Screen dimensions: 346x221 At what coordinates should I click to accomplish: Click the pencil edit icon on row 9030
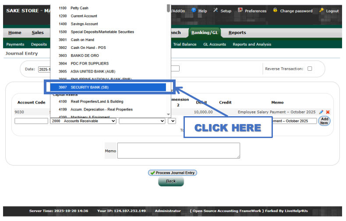pyautogui.click(x=321, y=112)
